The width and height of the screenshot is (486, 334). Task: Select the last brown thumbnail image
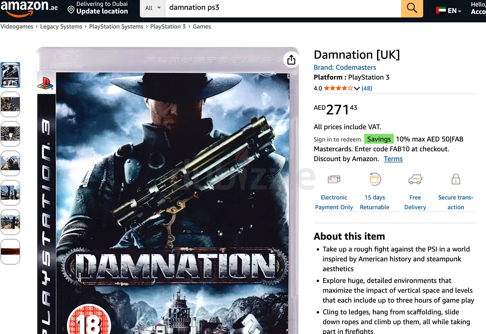pyautogui.click(x=10, y=252)
